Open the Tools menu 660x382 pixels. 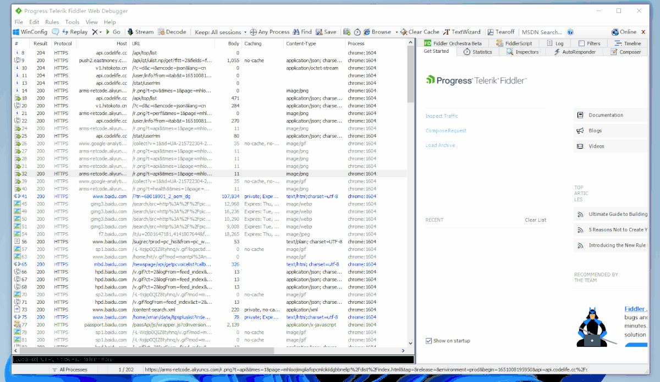pos(73,22)
